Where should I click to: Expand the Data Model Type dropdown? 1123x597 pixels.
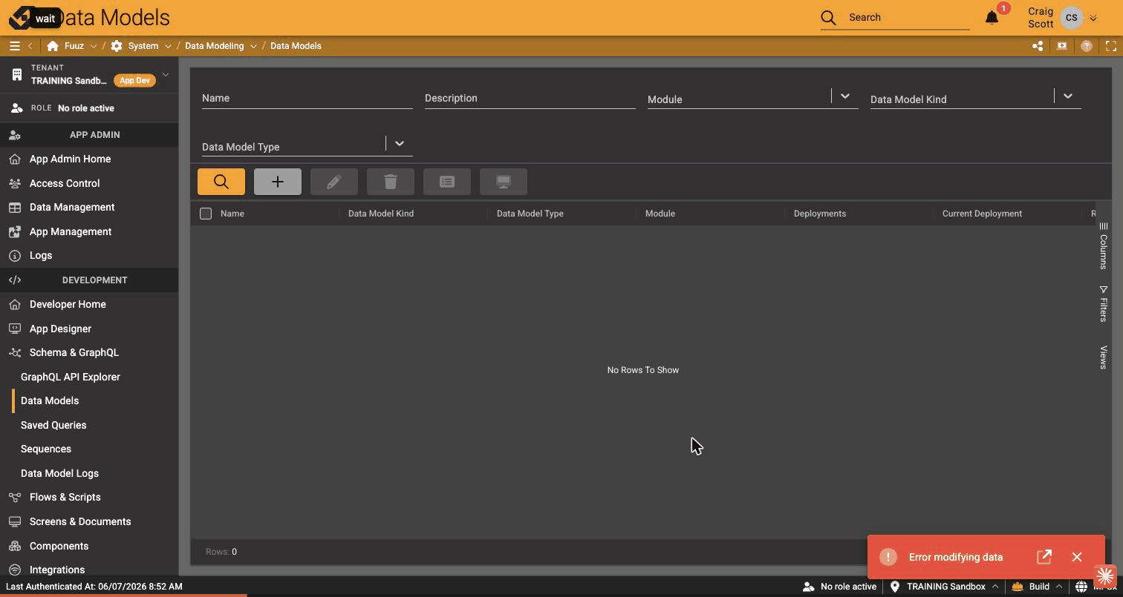399,144
